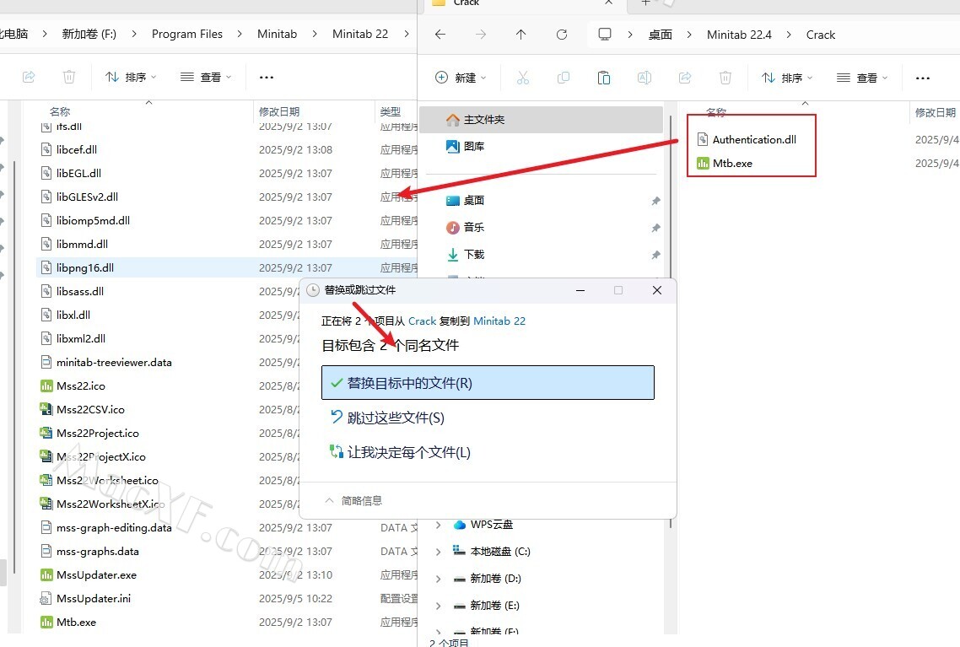Open more options ellipsis in Minitab 22 window
This screenshot has width=960, height=647.
(x=267, y=77)
